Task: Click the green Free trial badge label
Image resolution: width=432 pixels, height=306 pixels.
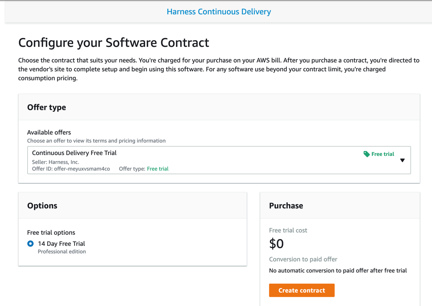Action: pyautogui.click(x=382, y=154)
